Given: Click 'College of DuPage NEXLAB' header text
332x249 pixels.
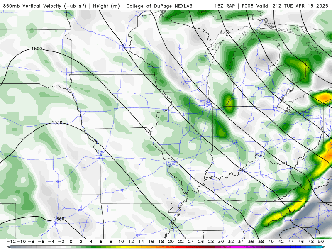Looking at the screenshot, I should coord(159,6).
